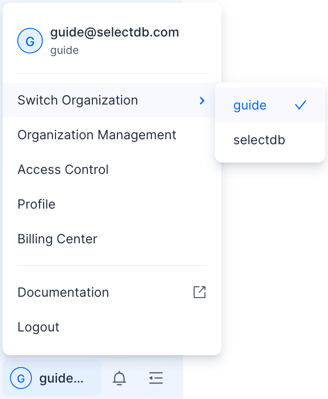Open the Documentation link
The height and width of the screenshot is (399, 328).
pos(63,292)
